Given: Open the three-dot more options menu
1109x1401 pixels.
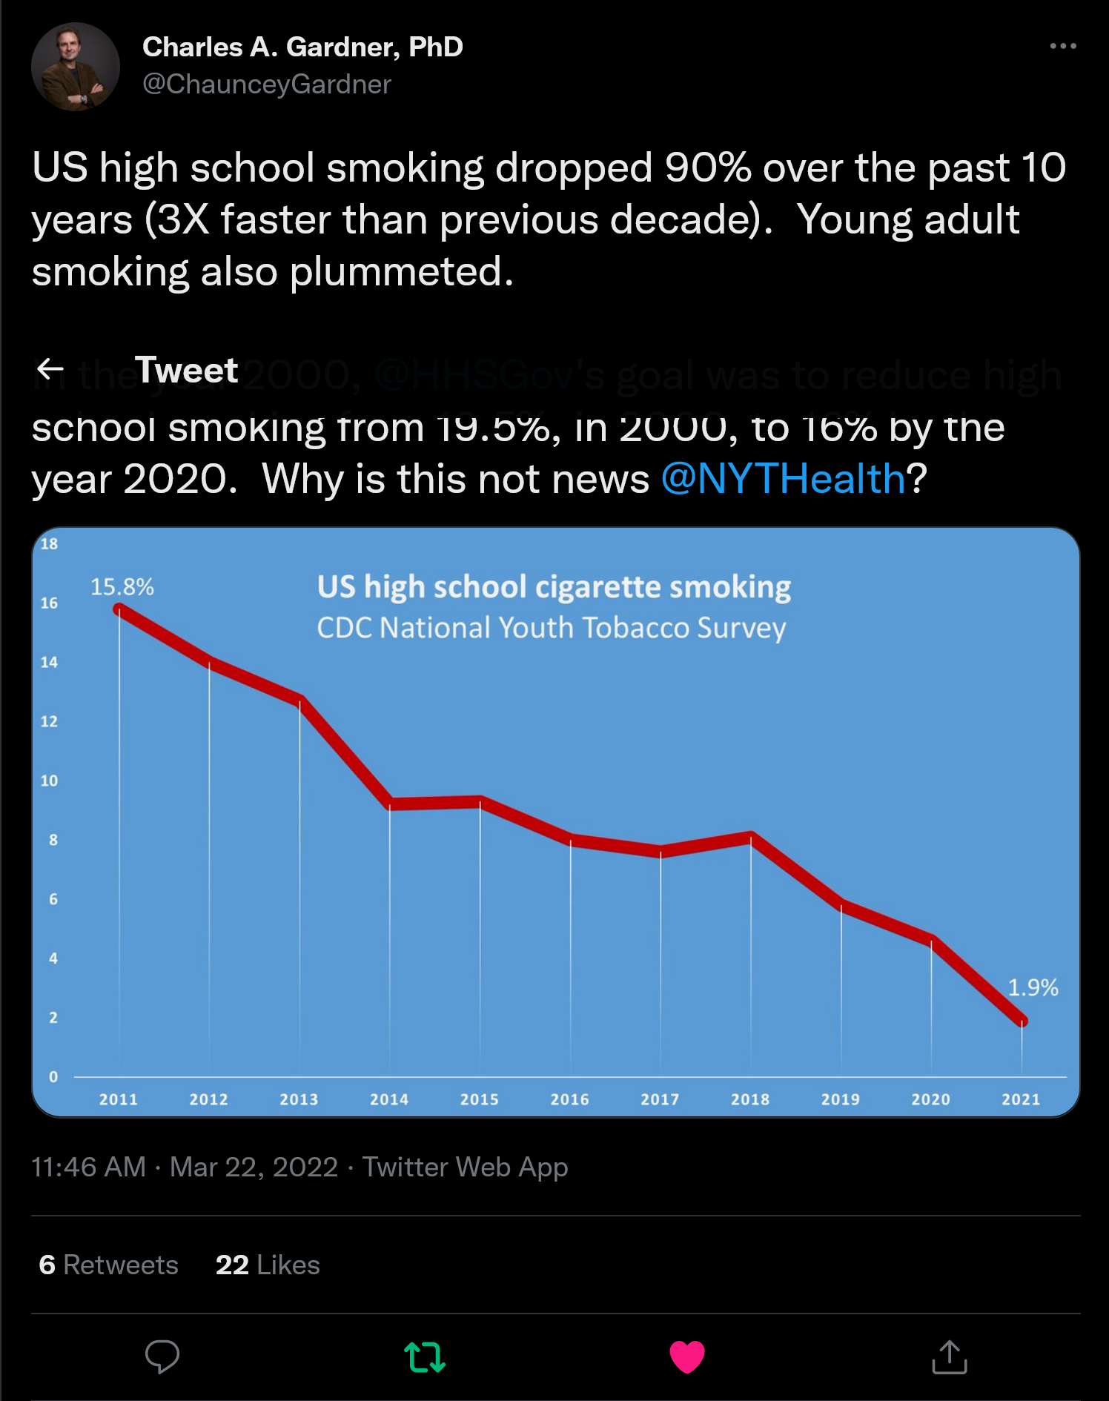Looking at the screenshot, I should [1062, 46].
